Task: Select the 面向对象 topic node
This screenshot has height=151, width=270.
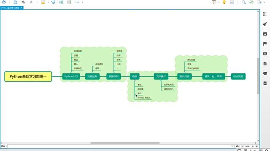Action: pos(184,76)
